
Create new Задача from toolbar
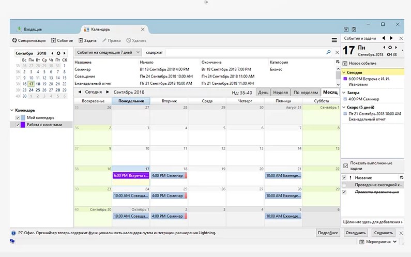(87, 40)
